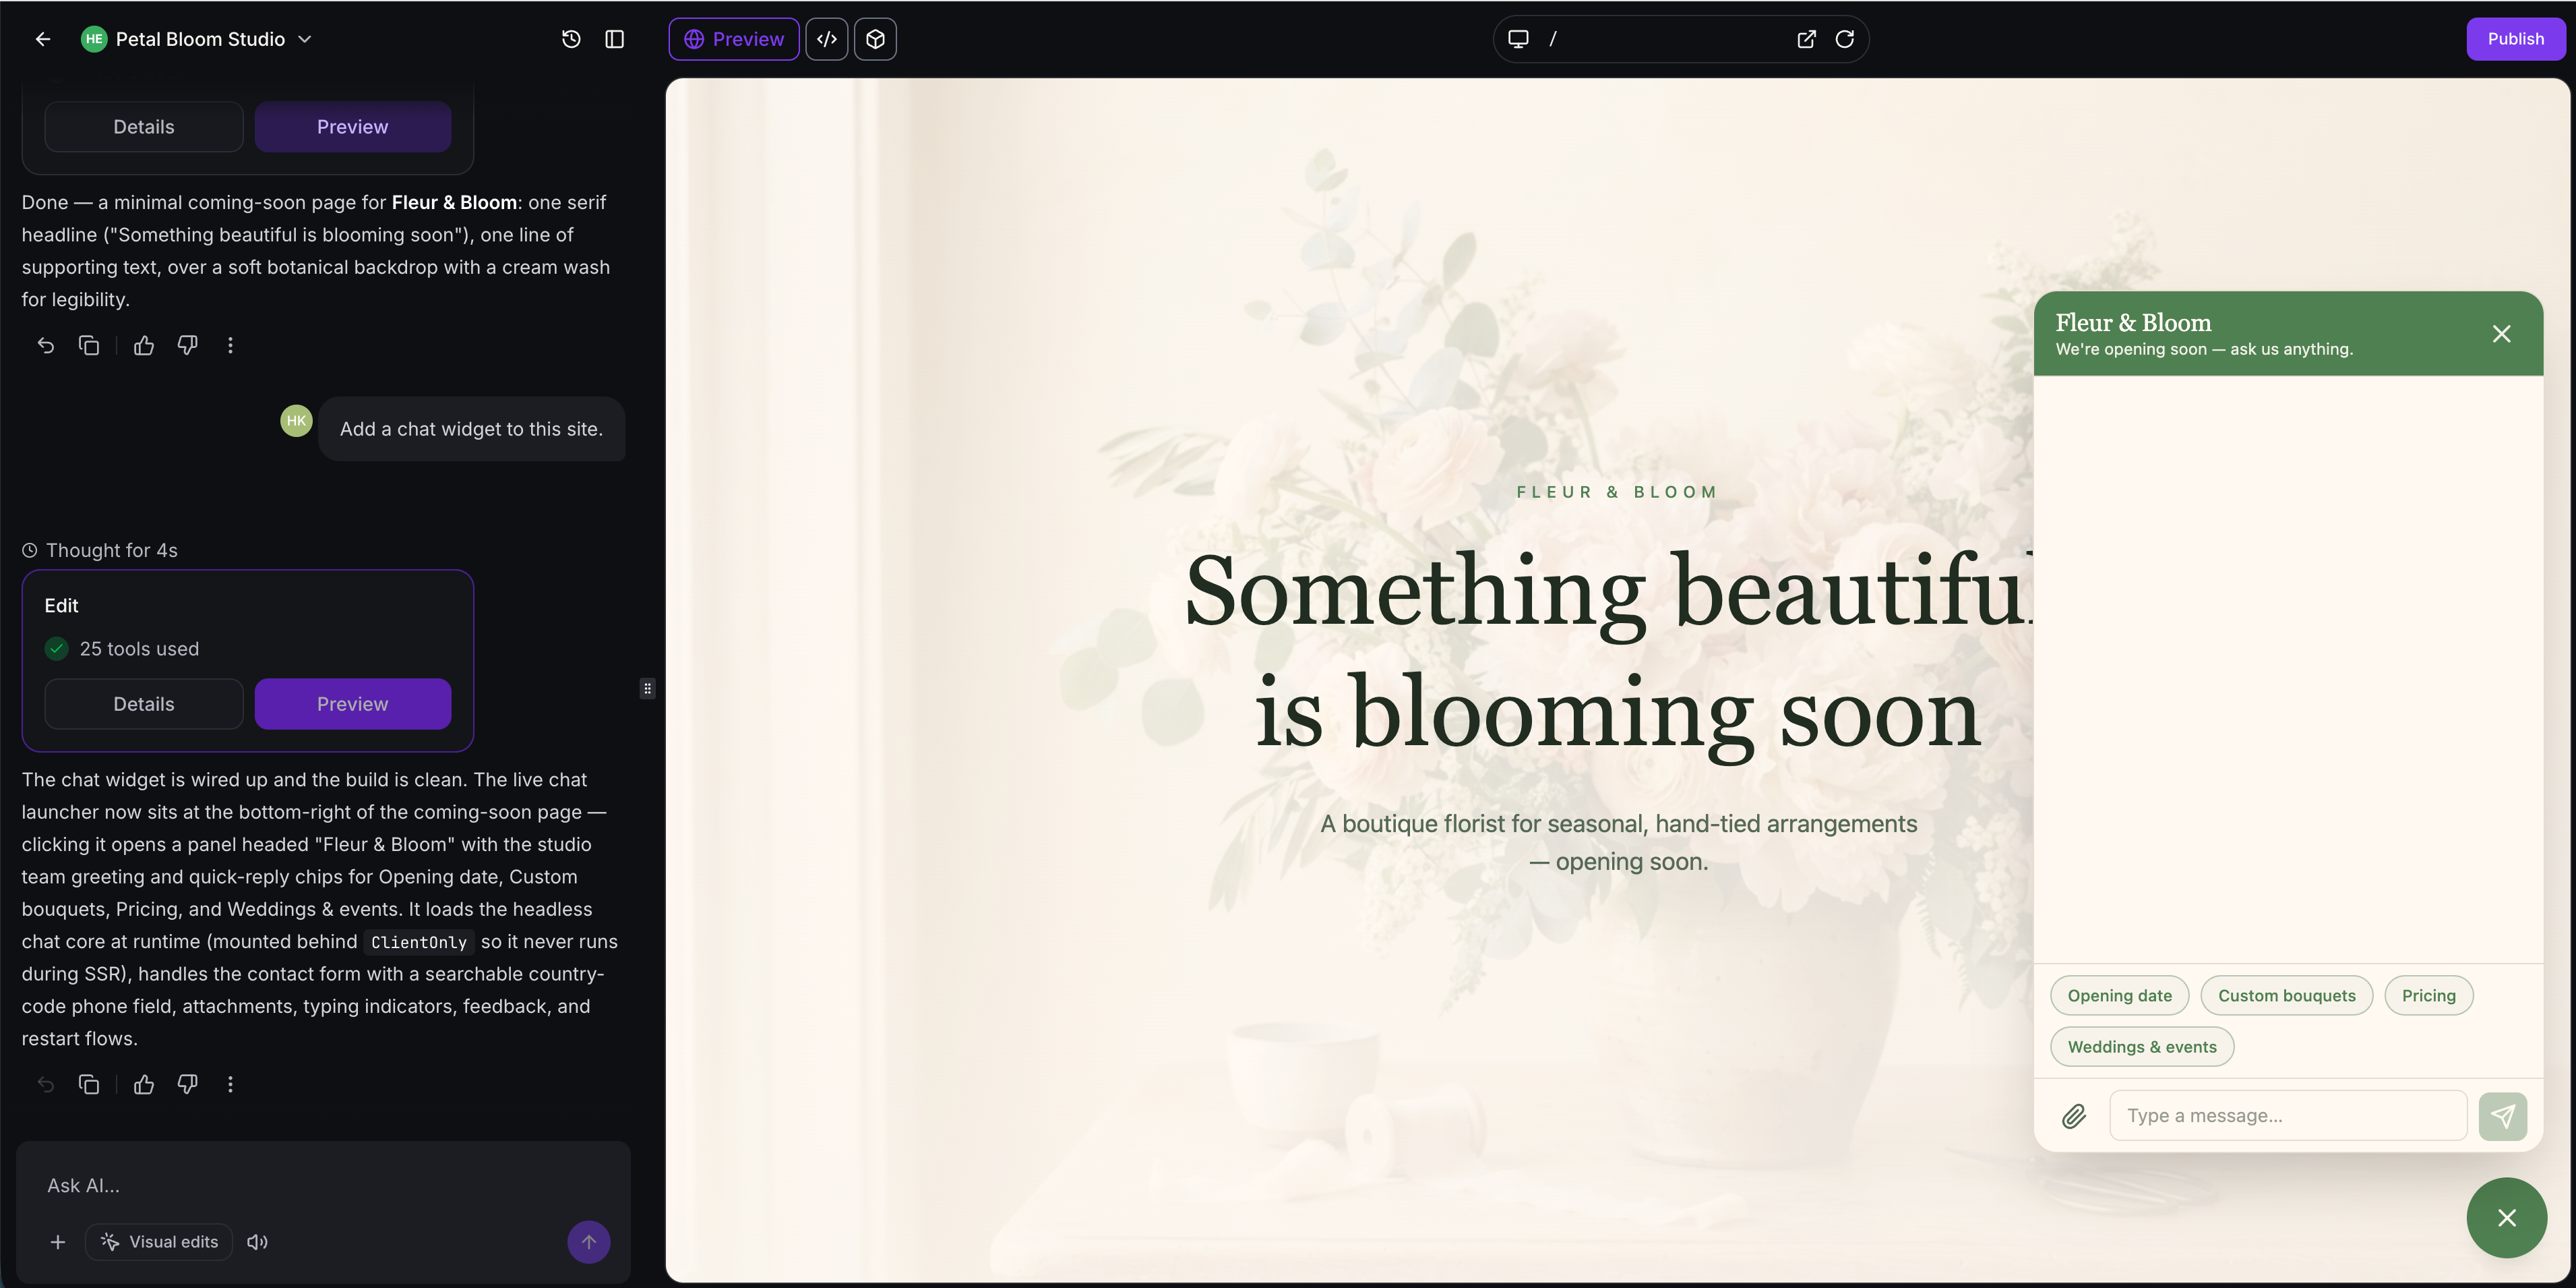Refresh the preview page

coord(1845,39)
